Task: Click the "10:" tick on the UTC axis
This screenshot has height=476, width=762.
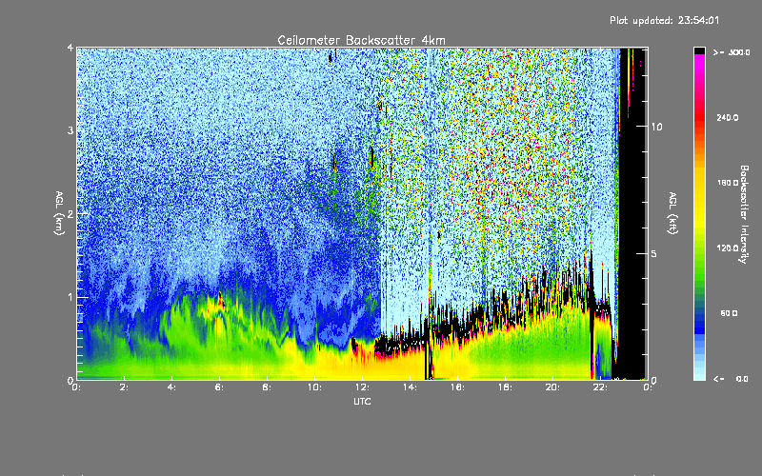Action: tap(314, 387)
